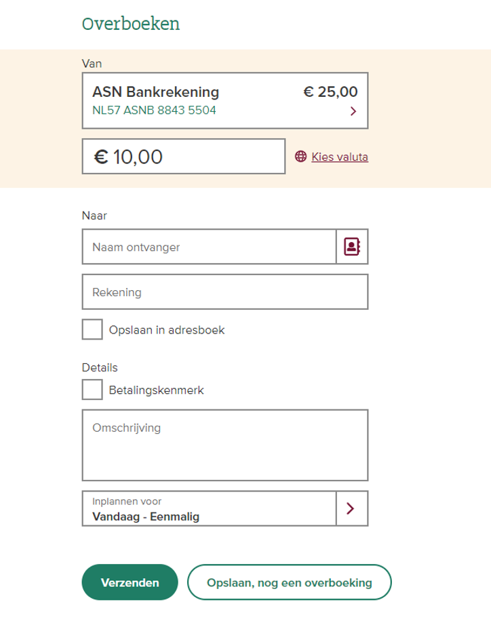Click the Betalingskenmerk label text
The width and height of the screenshot is (491, 627).
[x=157, y=390]
